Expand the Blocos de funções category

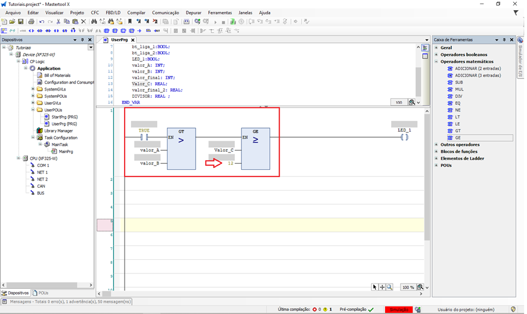tap(436, 151)
